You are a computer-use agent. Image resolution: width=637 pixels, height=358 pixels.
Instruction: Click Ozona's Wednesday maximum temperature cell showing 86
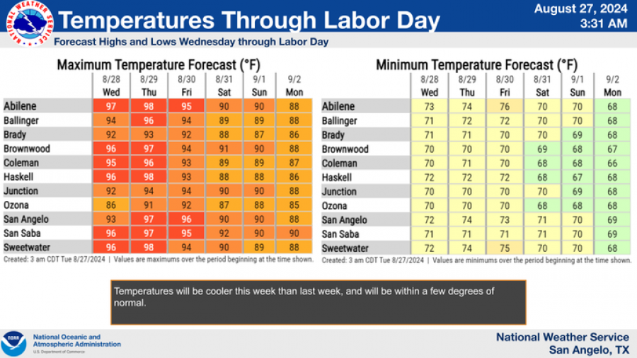click(111, 206)
